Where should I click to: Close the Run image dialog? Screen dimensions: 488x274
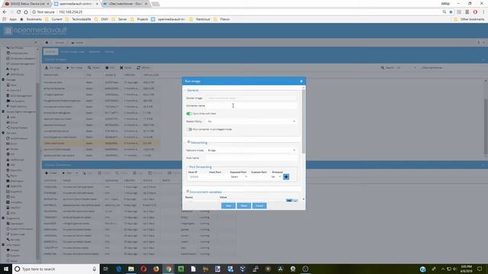click(x=301, y=81)
